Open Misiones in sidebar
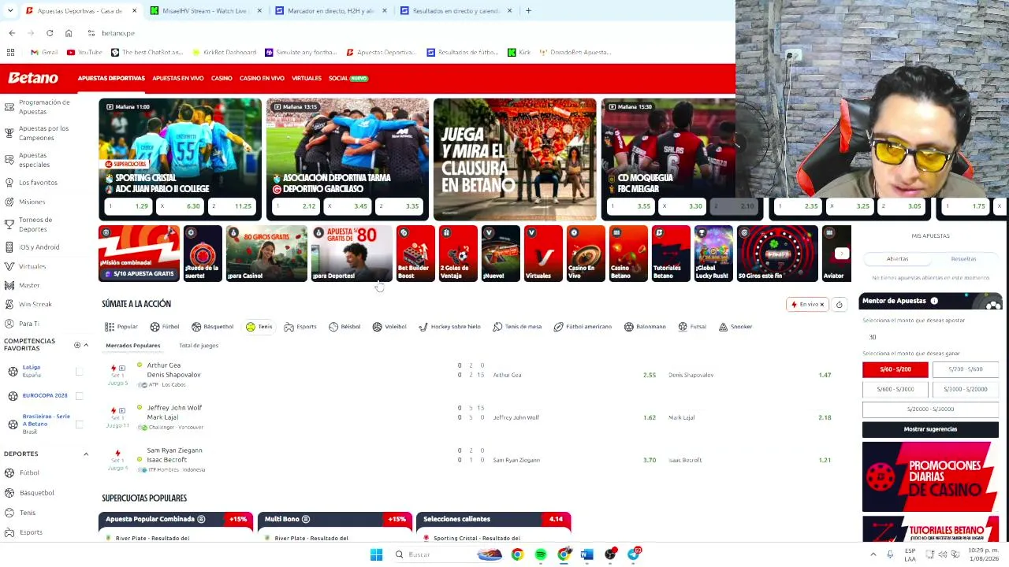This screenshot has height=567, width=1009. (x=32, y=202)
